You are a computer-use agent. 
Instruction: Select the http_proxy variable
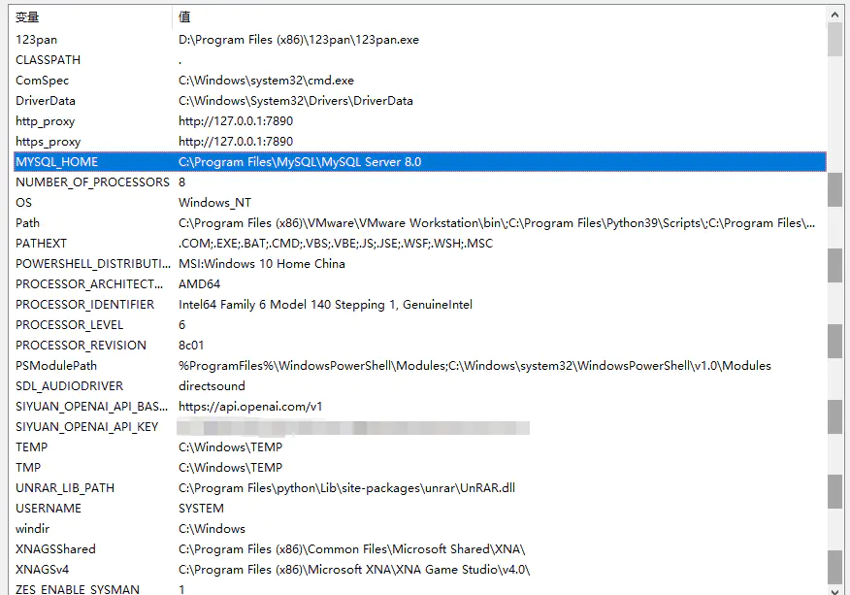[x=419, y=121]
